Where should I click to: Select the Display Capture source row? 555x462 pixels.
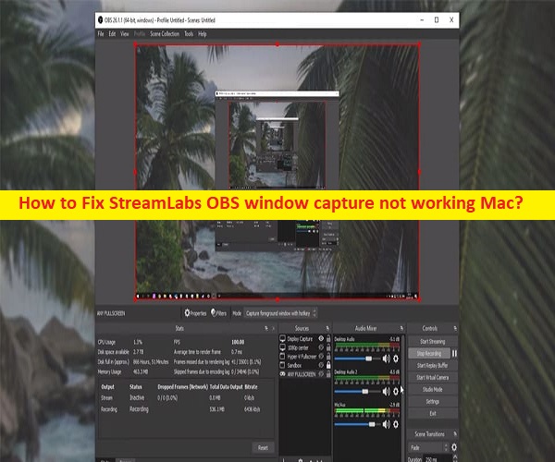point(305,338)
